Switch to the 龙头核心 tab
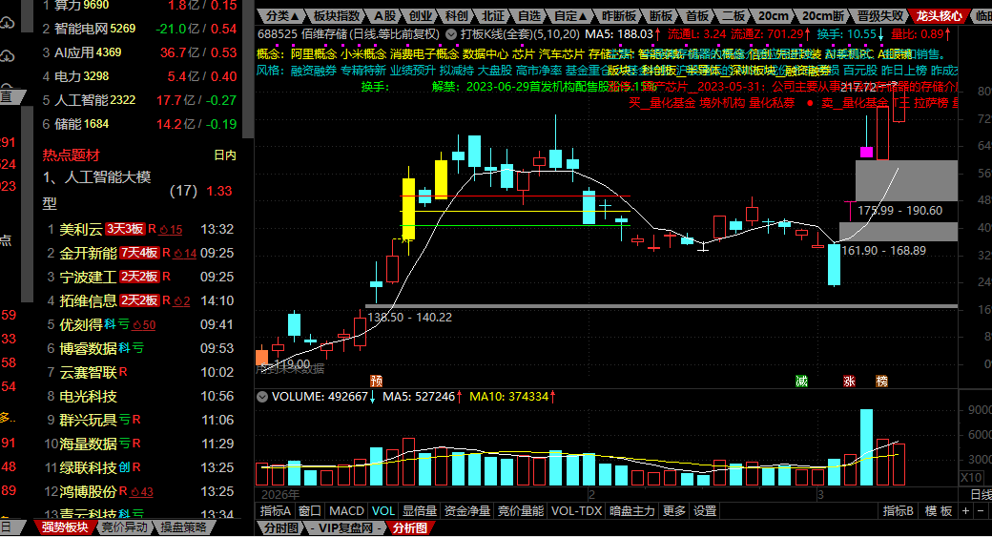This screenshot has width=992, height=537. tap(939, 15)
